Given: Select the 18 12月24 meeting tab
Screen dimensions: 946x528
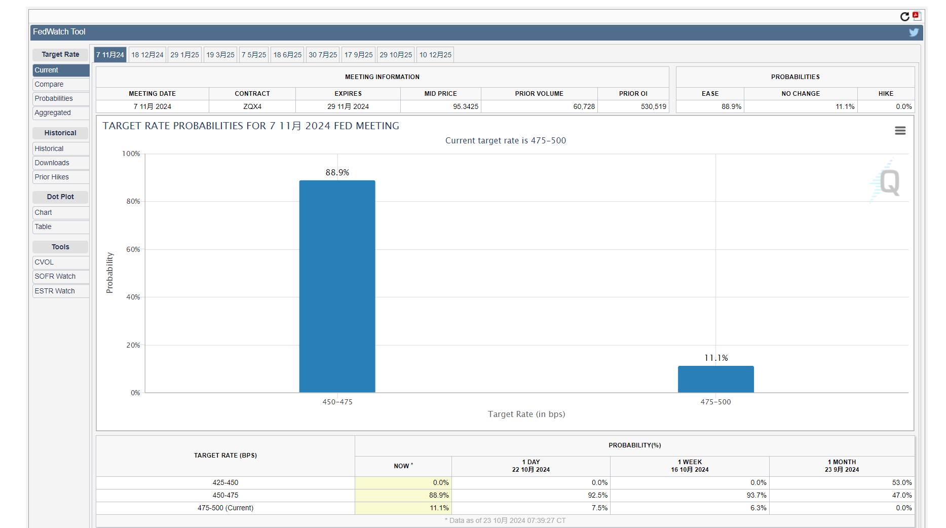Looking at the screenshot, I should 147,55.
